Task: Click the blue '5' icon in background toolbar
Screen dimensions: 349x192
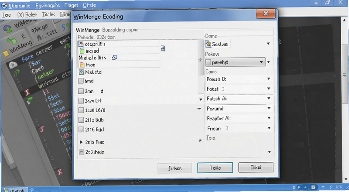Action: (64, 27)
